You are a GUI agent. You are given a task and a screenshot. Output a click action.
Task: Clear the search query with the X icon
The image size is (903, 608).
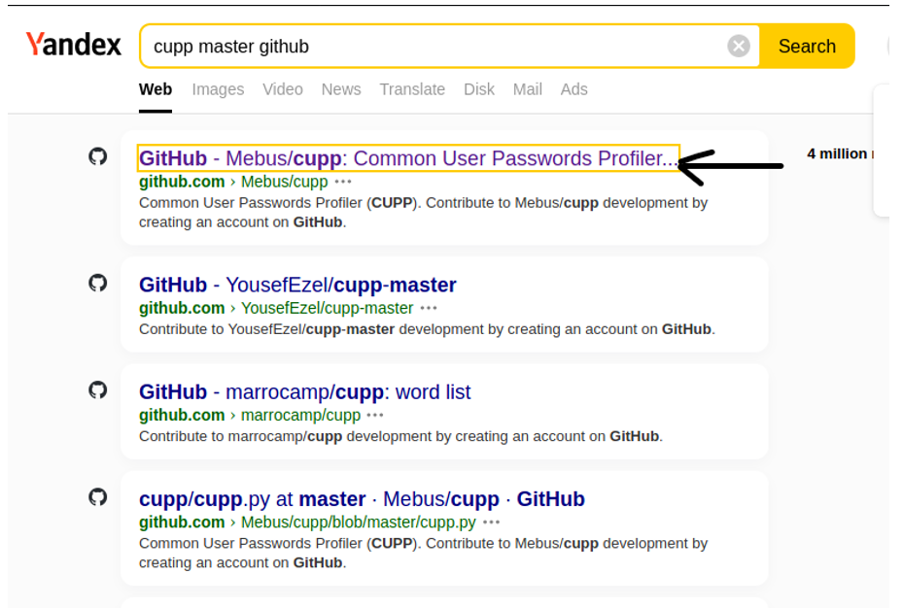tap(739, 46)
